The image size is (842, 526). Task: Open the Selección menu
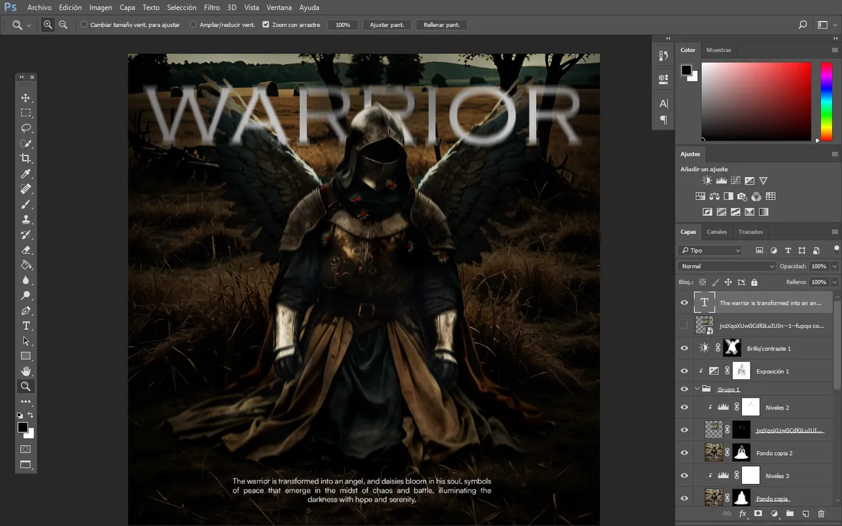[x=182, y=7]
